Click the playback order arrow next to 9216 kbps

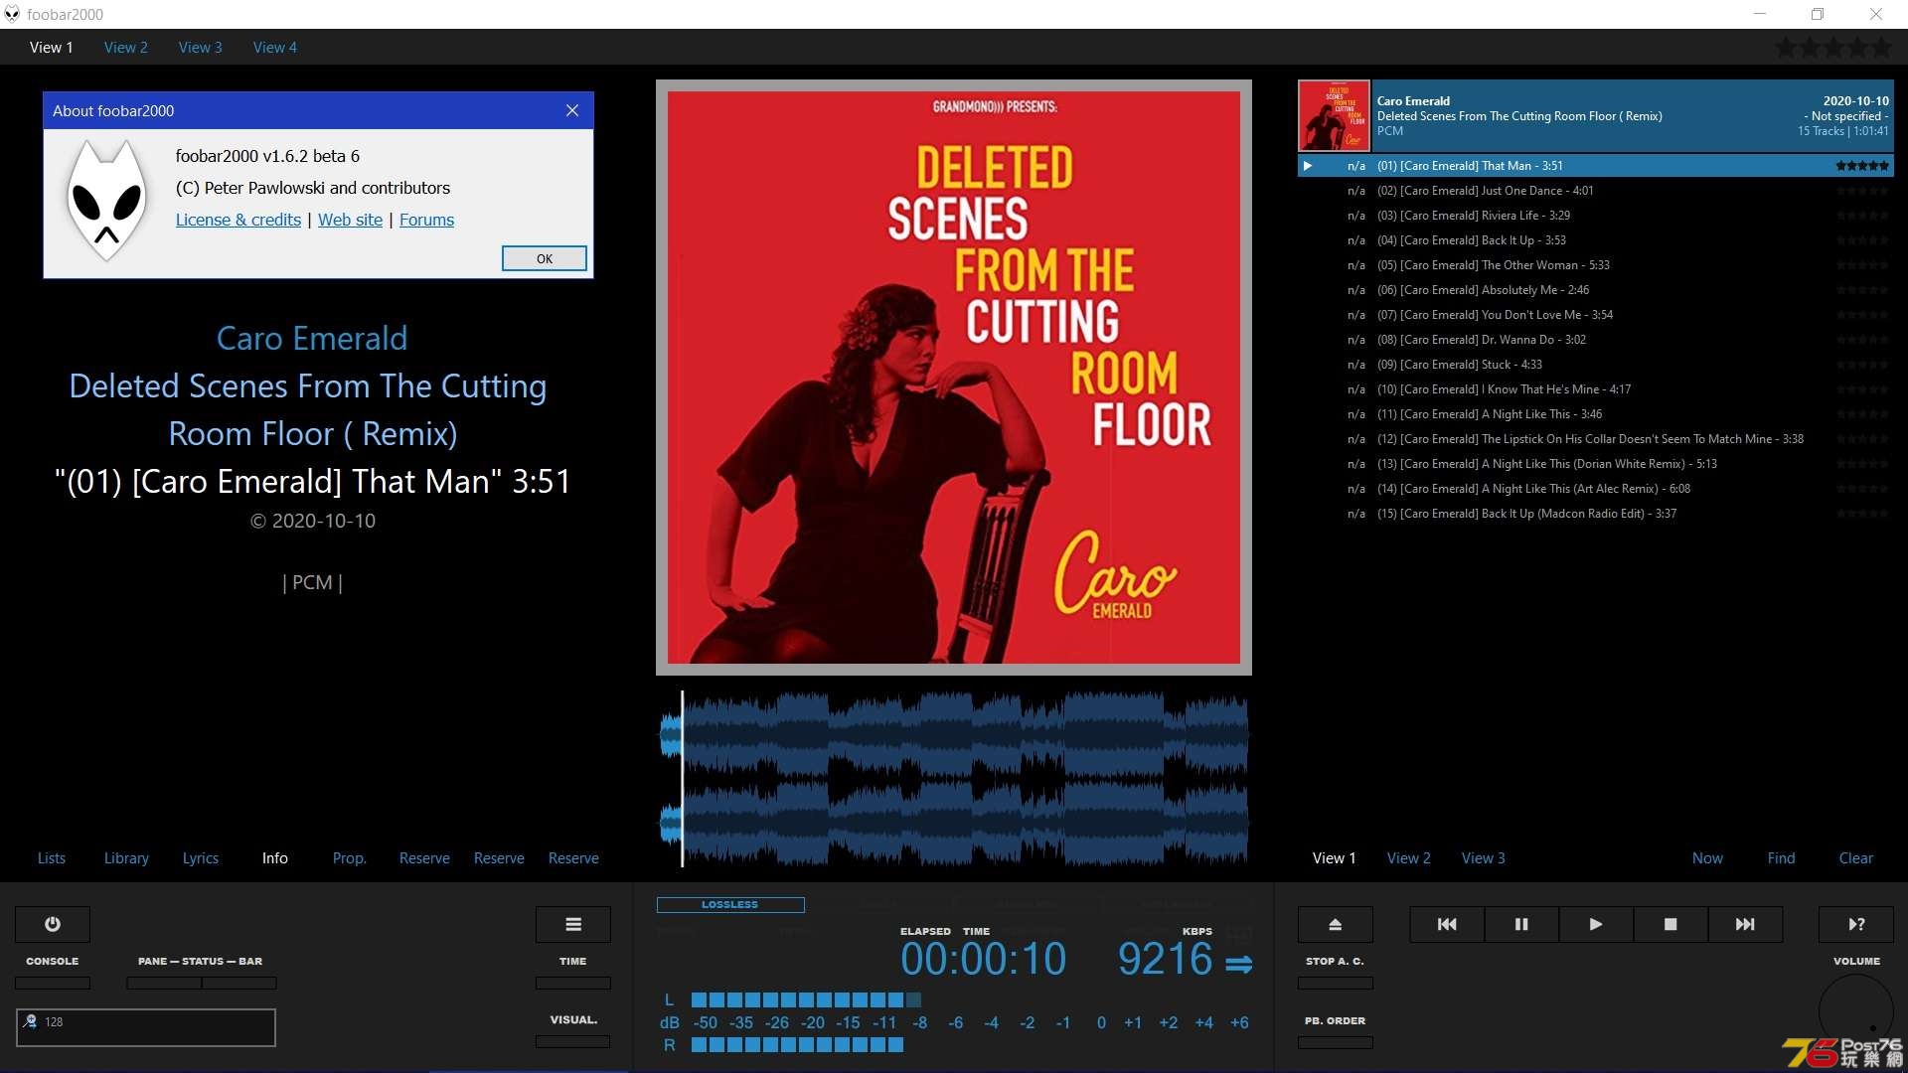[x=1238, y=964]
